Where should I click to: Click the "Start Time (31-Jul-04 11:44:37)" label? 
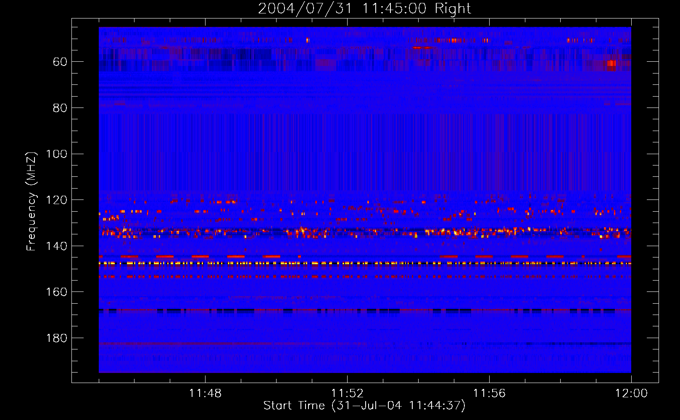pyautogui.click(x=364, y=405)
